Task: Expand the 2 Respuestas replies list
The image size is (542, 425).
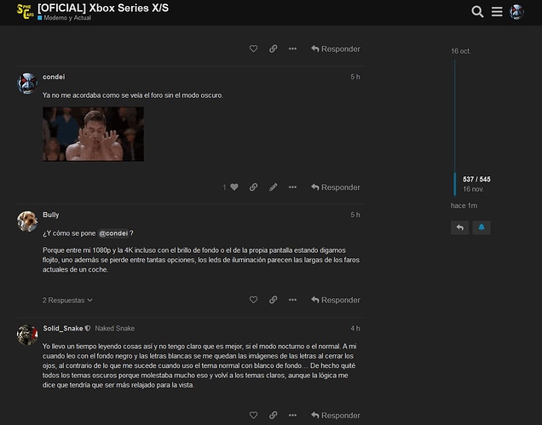Action: pos(67,300)
